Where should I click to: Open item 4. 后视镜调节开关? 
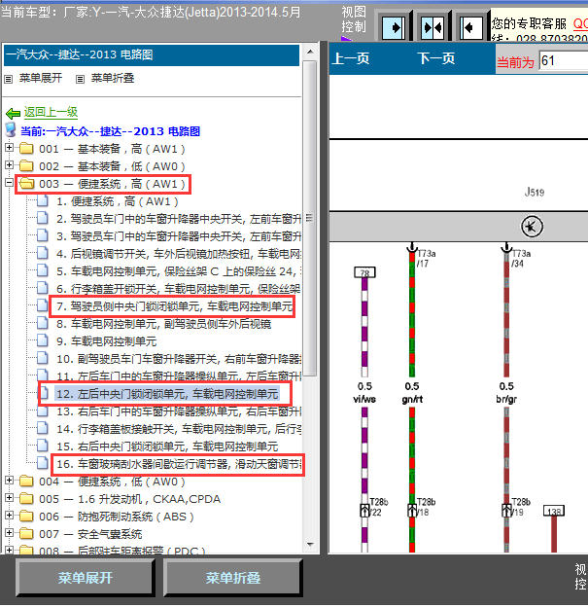179,254
